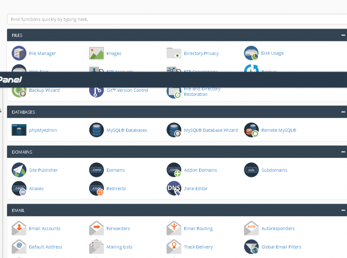Click the 'Backup Wizard' text link

(x=44, y=90)
